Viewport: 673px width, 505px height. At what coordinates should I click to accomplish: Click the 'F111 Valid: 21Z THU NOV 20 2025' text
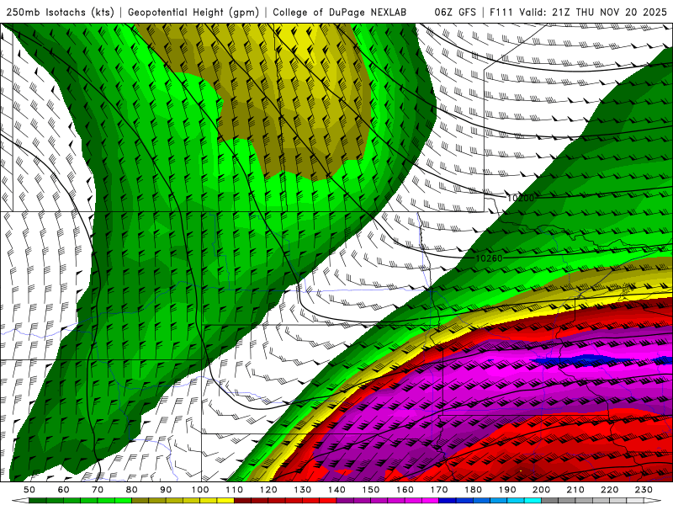coord(578,12)
